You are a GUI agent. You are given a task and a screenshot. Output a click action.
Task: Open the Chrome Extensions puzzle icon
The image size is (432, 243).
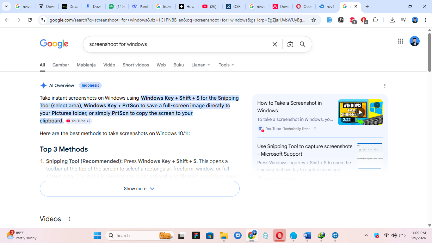click(375, 20)
